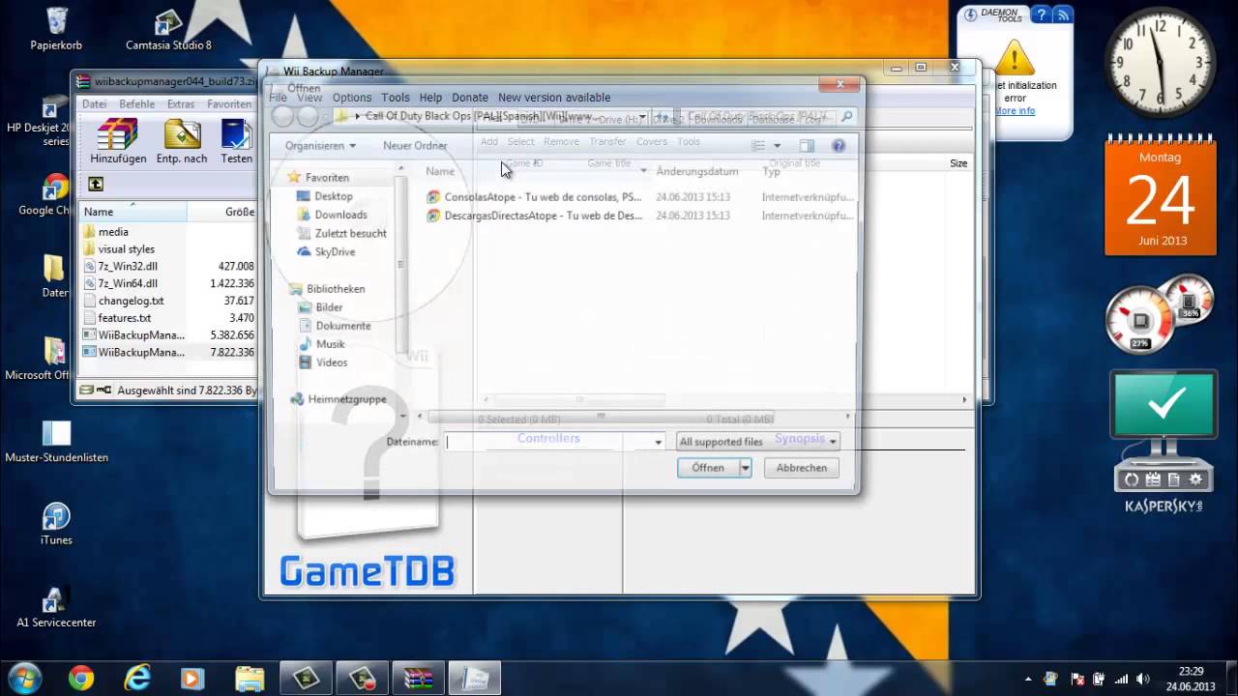This screenshot has height=696, width=1238.
Task: Open Windows Media Player from the taskbar
Action: pos(193,679)
